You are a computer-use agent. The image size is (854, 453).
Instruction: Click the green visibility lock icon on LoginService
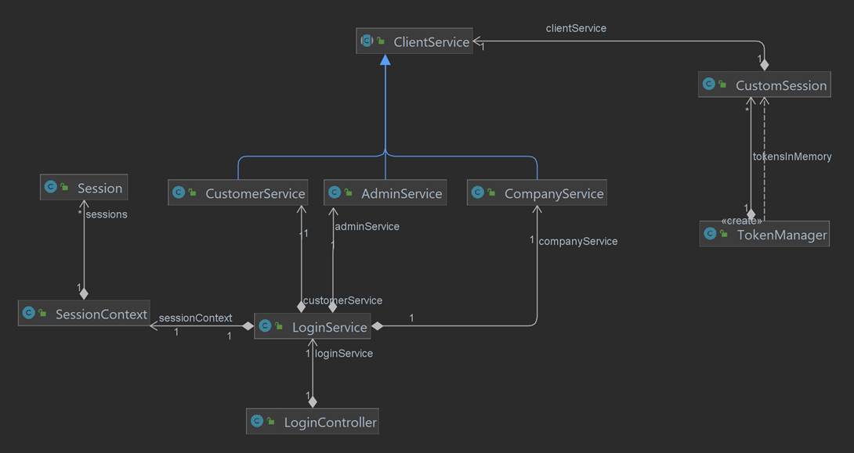pos(280,326)
